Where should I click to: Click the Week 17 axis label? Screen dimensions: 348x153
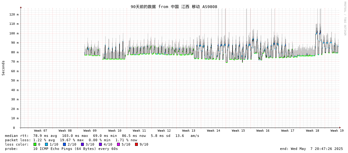288,131
